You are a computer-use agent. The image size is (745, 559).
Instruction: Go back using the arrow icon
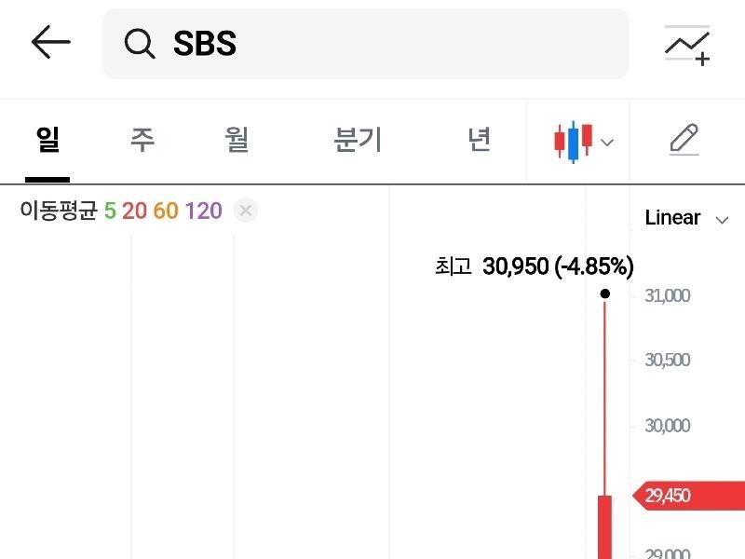pyautogui.click(x=50, y=43)
